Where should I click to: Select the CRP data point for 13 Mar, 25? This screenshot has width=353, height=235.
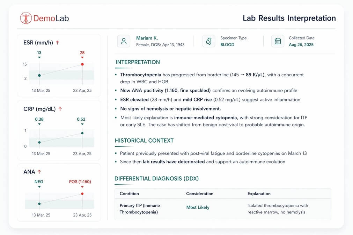[39, 142]
